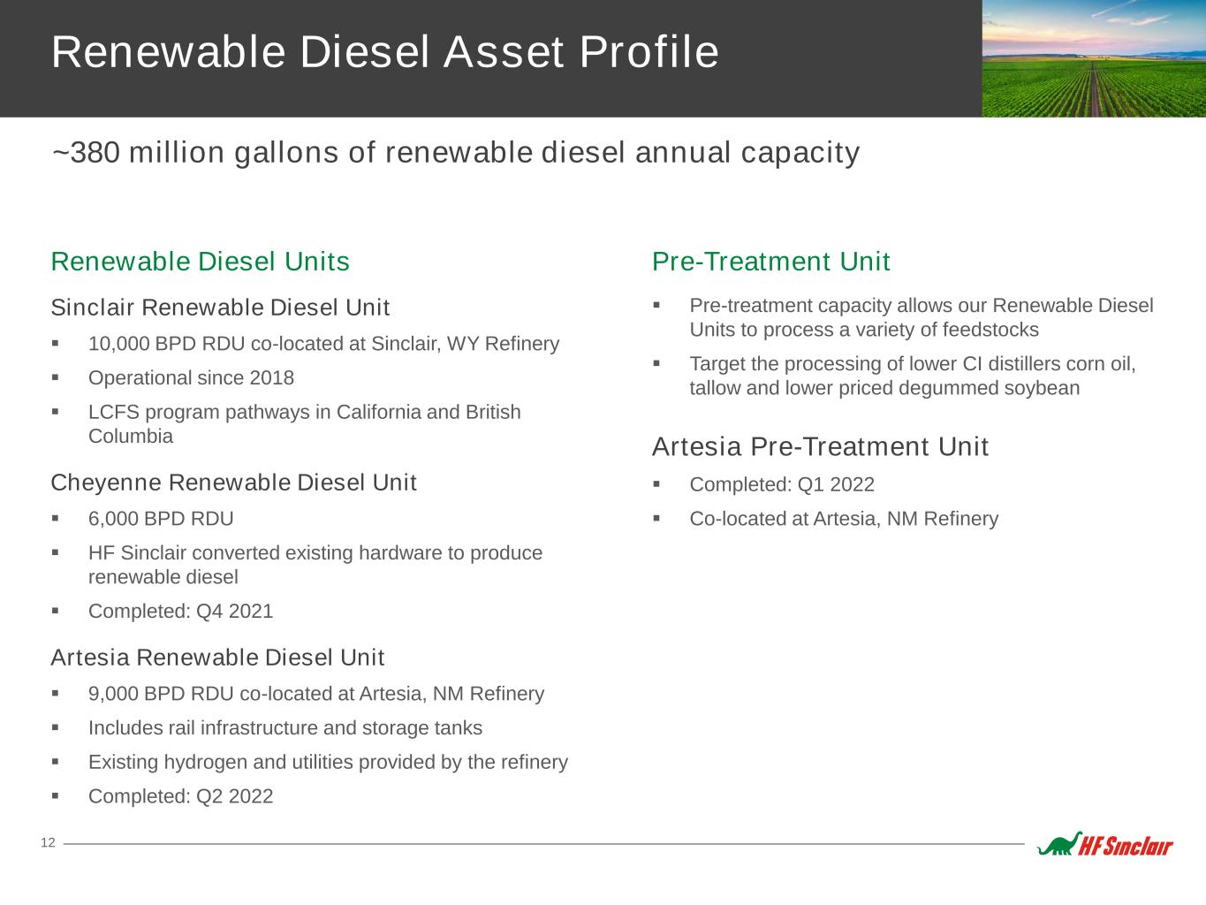
Task: Click the bullet marker beside Completed: Q1 2022
Action: 656,484
